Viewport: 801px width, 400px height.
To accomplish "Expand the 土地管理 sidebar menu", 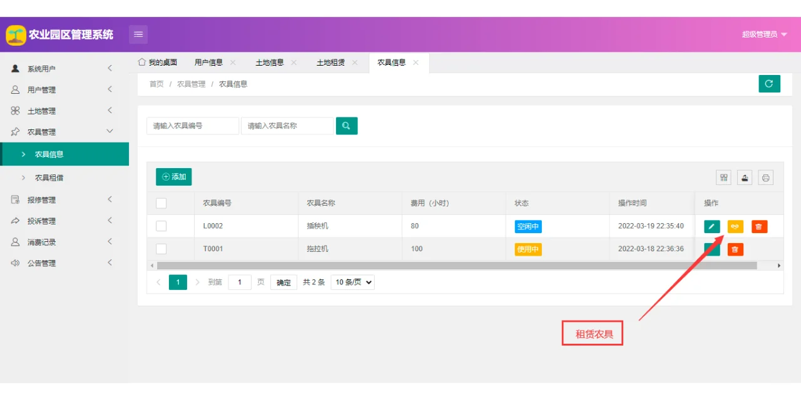I will pos(64,111).
